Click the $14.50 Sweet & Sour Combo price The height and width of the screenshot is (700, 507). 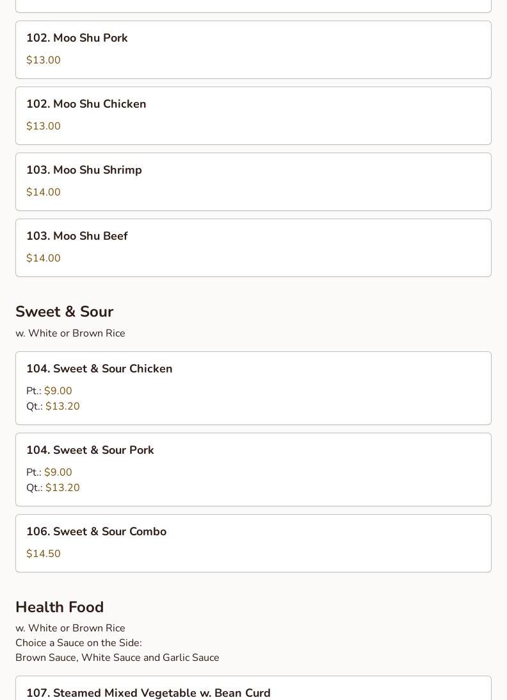pyautogui.click(x=44, y=554)
